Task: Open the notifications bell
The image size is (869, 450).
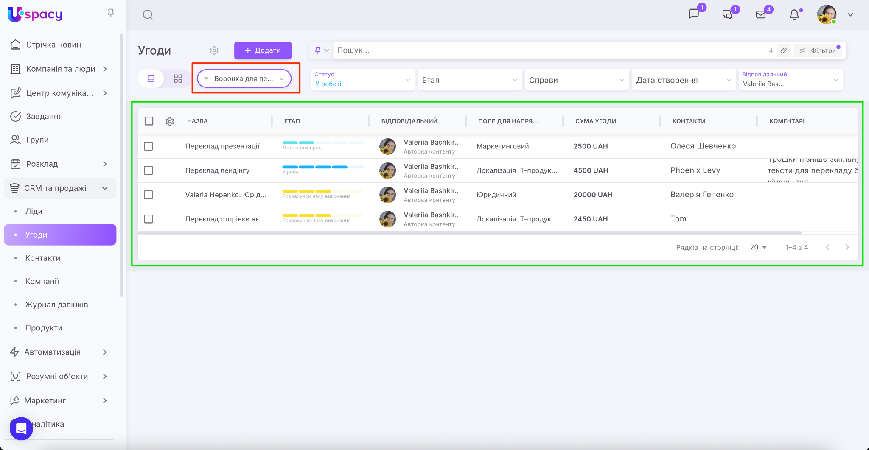Action: (x=794, y=15)
